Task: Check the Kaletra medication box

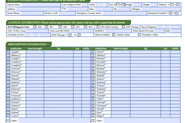Action: (8, 112)
